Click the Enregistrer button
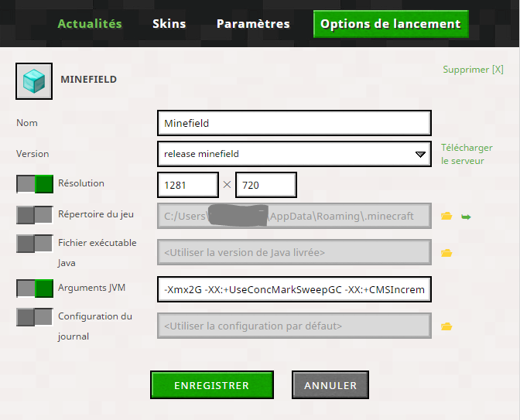This screenshot has height=420, width=520. point(212,385)
